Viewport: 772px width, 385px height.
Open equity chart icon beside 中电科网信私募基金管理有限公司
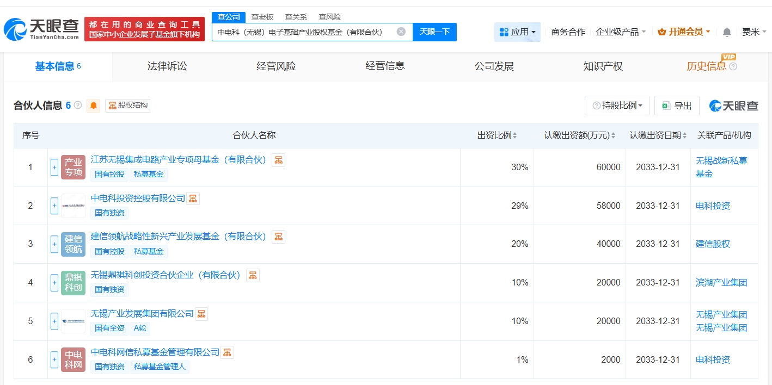click(227, 352)
